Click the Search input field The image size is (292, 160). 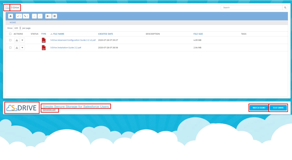pyautogui.click(x=251, y=7)
